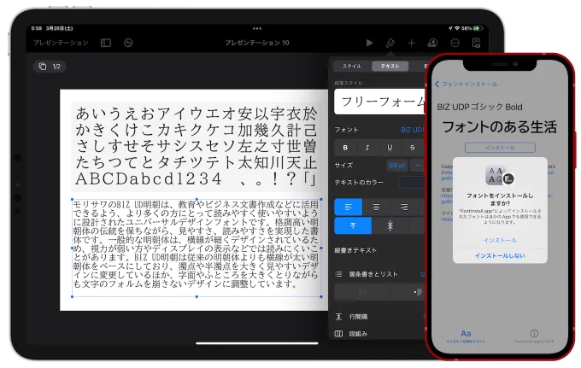The width and height of the screenshot is (581, 368).
Task: Tap the decrease indent button
Action: (x=362, y=292)
